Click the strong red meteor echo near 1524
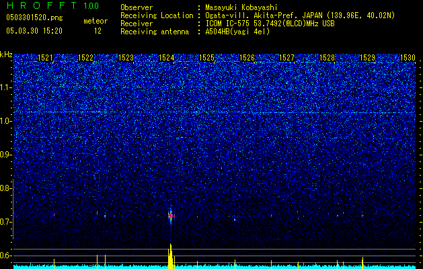Image resolution: width=423 pixels, height=269 pixels. (x=171, y=216)
